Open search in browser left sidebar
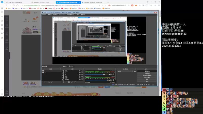Screen dimensions: 203x114 tap(2, 16)
